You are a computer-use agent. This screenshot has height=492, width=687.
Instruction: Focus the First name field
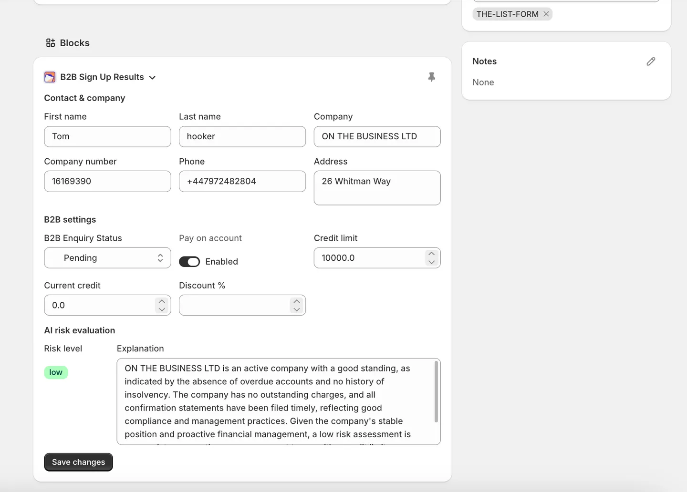107,136
